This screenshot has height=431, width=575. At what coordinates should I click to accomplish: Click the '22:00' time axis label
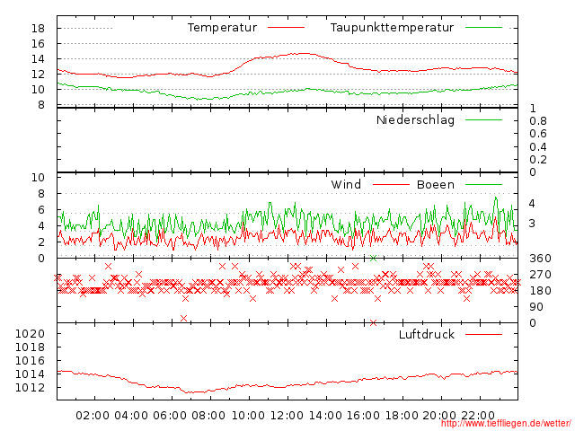[478, 416]
